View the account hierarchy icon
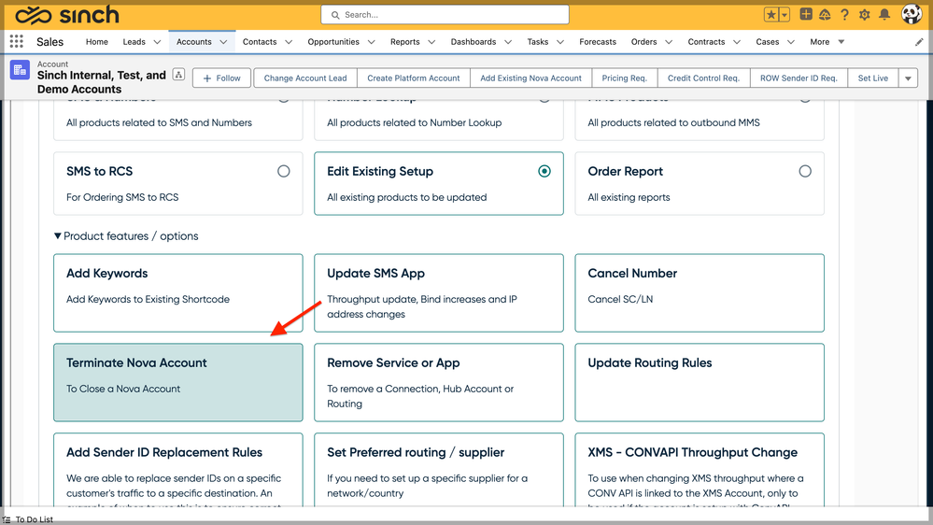This screenshot has height=525, width=933. pos(178,75)
